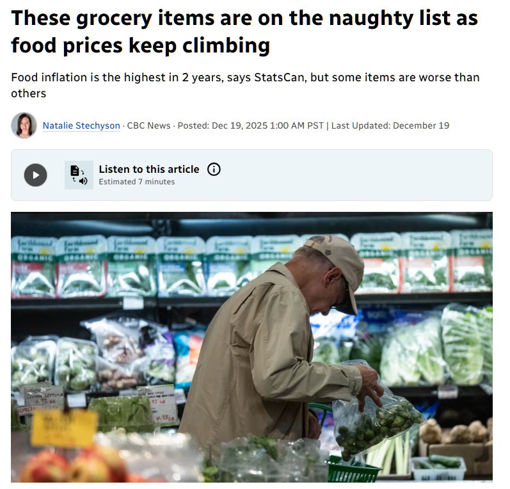This screenshot has height=489, width=510.
Task: Click the article headline about grocery items
Action: click(244, 31)
